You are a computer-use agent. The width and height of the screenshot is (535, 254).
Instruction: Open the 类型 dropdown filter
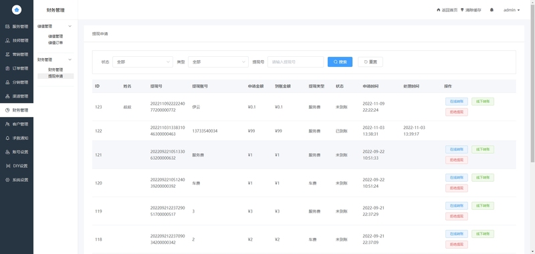coord(218,62)
